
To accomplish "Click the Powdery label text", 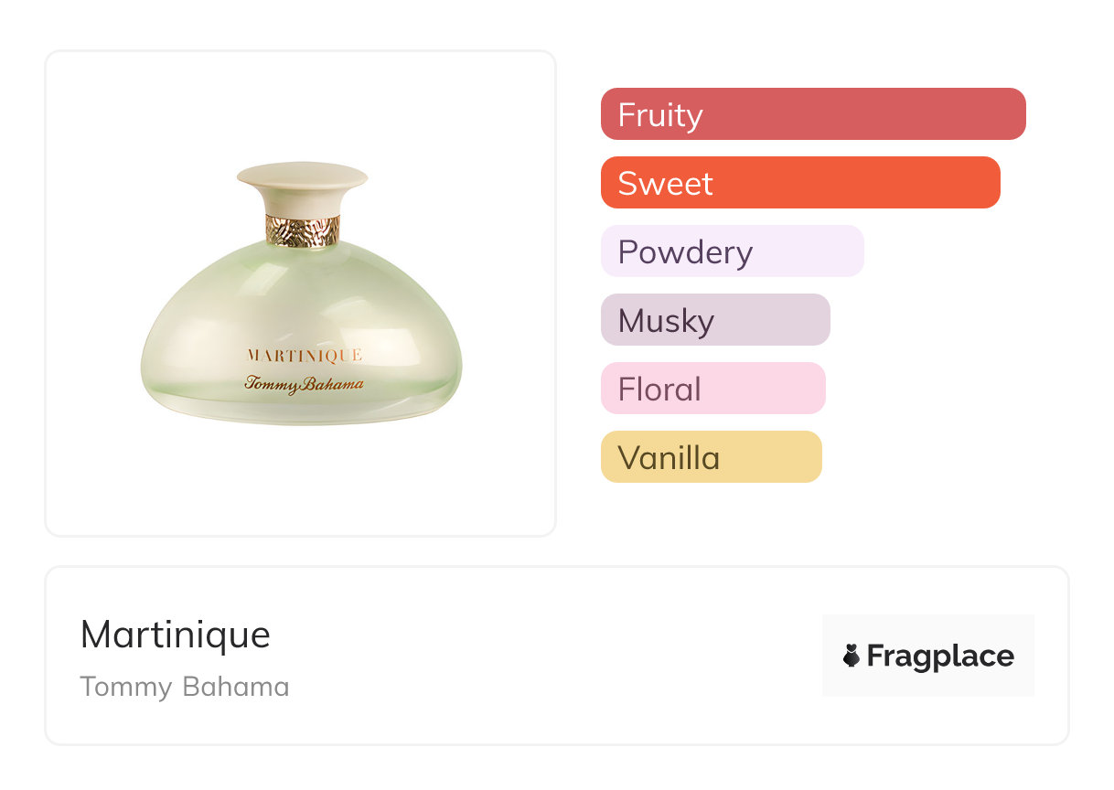I will [x=685, y=251].
